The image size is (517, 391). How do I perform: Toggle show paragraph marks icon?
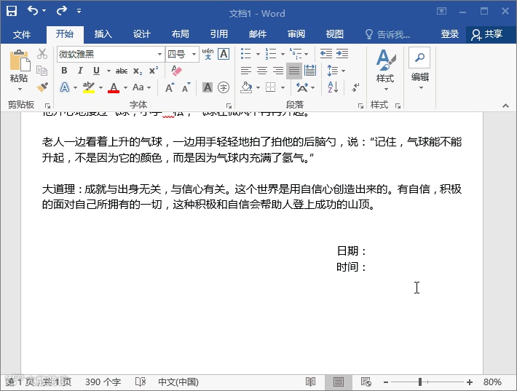tap(355, 87)
